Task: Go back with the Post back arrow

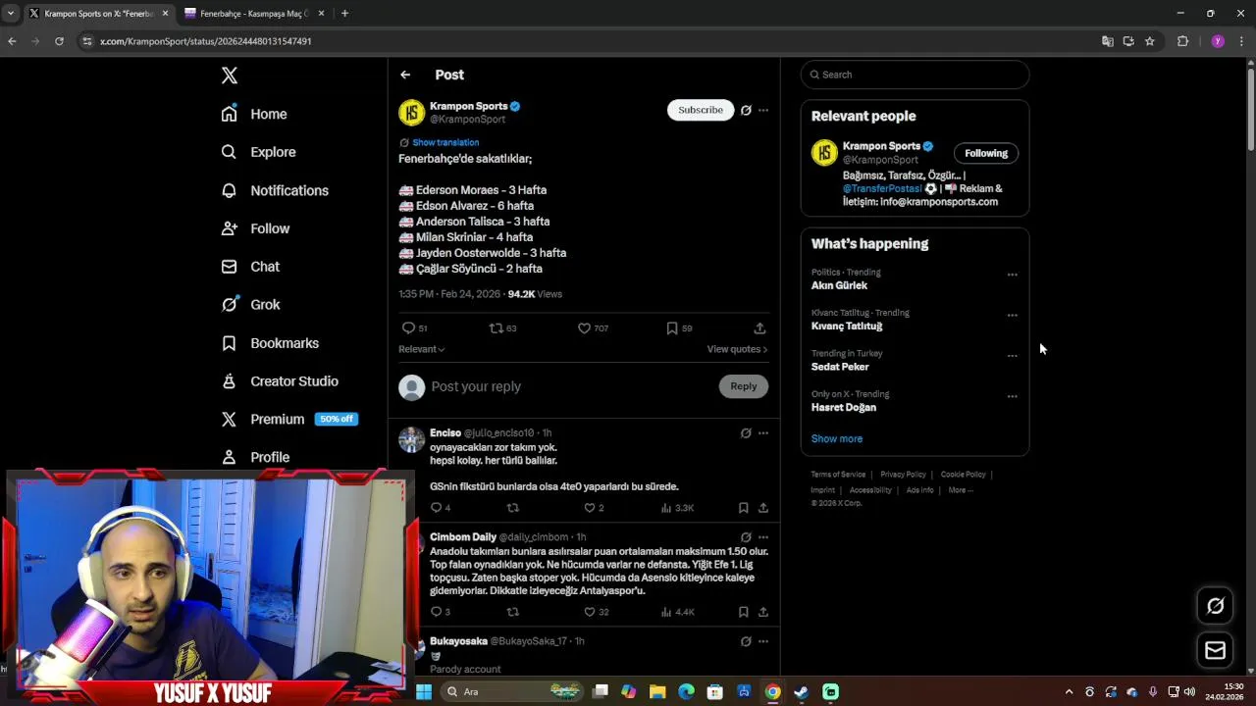Action: (x=405, y=75)
